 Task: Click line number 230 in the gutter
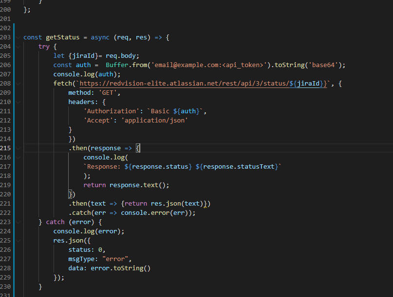(x=6, y=287)
